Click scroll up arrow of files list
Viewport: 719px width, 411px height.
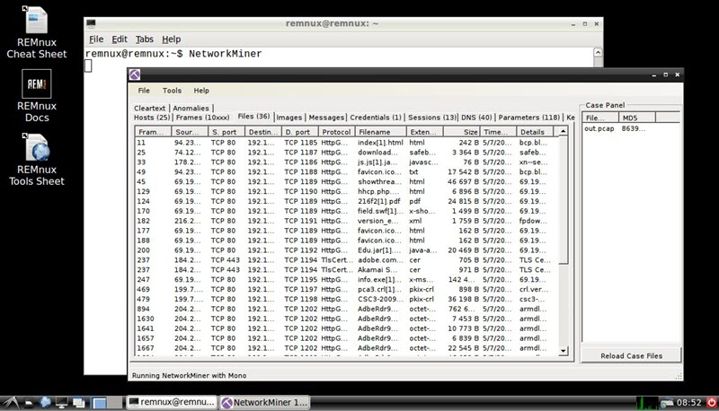[563, 132]
